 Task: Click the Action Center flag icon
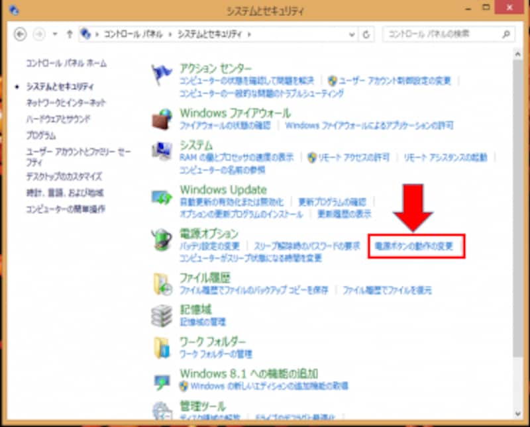pyautogui.click(x=161, y=74)
